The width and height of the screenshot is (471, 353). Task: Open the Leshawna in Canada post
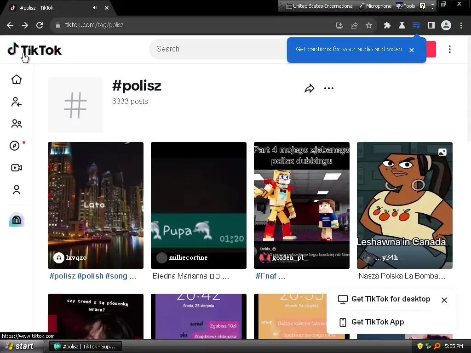405,205
